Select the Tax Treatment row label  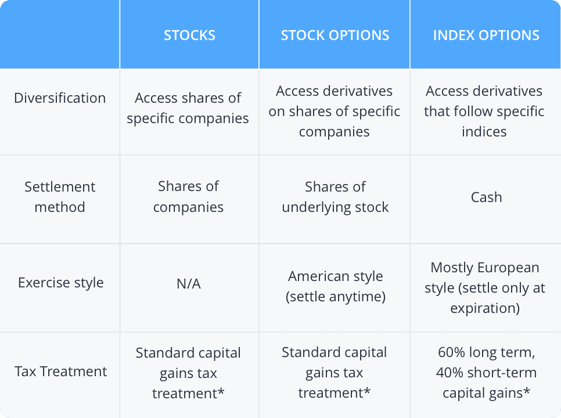point(60,372)
